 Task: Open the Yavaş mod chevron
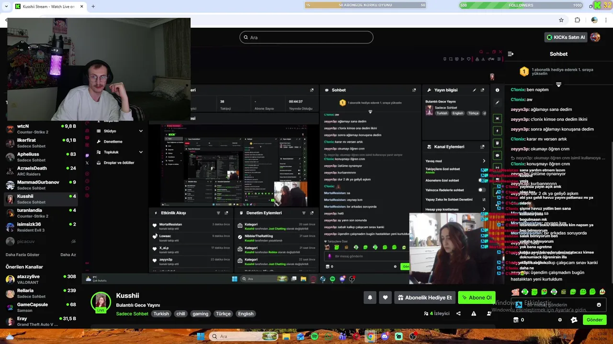point(484,161)
